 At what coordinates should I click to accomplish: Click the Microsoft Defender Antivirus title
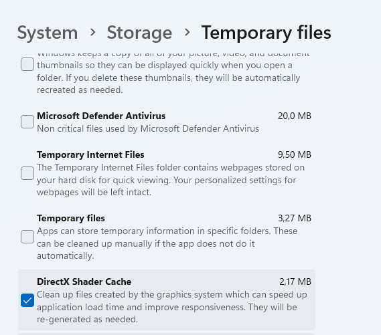coord(101,116)
